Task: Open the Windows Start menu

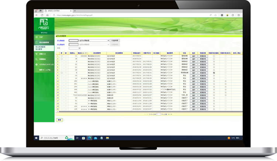Action: (36, 138)
